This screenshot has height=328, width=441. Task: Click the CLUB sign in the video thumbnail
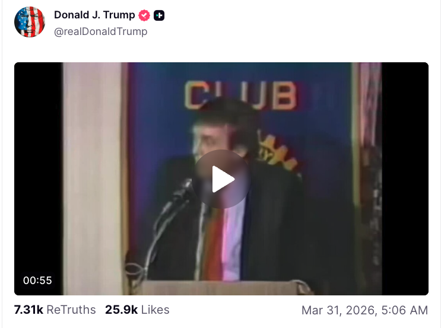[x=240, y=95]
